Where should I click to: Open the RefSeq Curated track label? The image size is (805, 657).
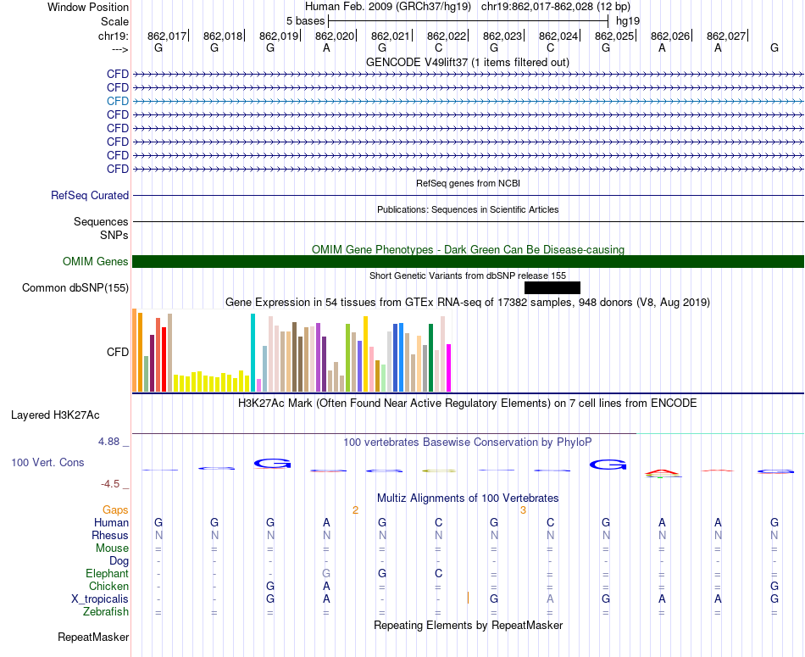pos(90,196)
